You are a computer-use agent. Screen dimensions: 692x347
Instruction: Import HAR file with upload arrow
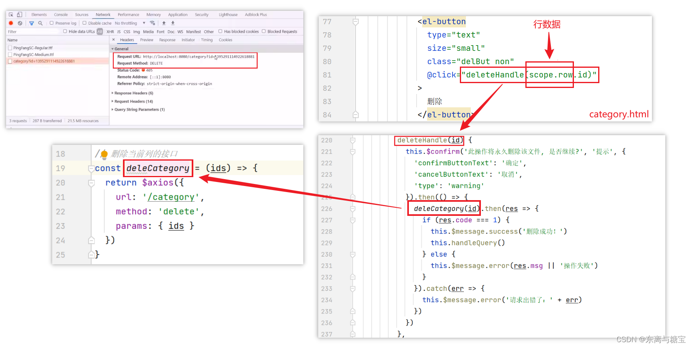(164, 23)
